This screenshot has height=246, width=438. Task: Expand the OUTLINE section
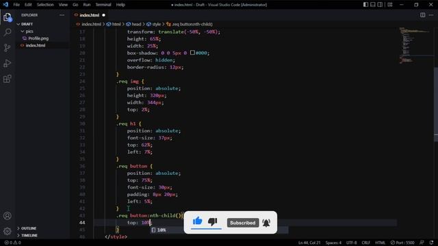click(29, 228)
